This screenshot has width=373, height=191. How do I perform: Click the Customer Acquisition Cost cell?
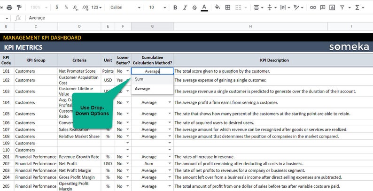point(79,80)
